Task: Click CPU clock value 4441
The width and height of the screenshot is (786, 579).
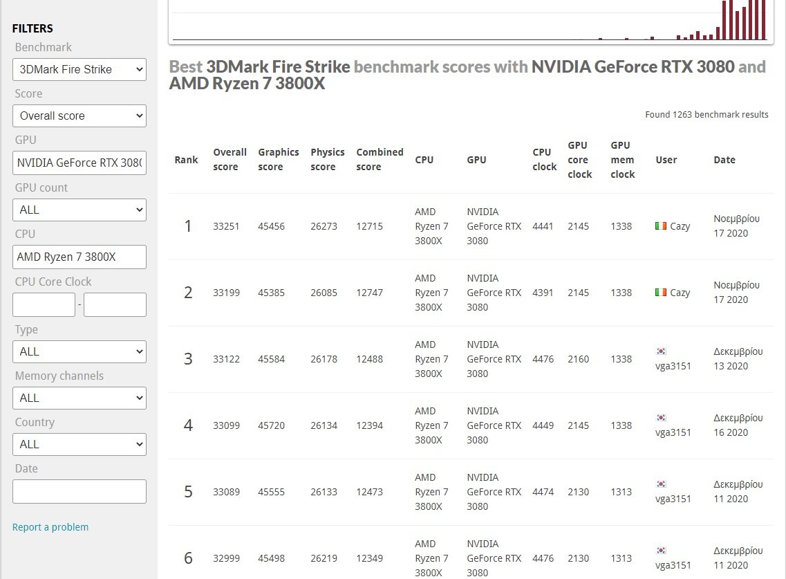Action: 543,226
